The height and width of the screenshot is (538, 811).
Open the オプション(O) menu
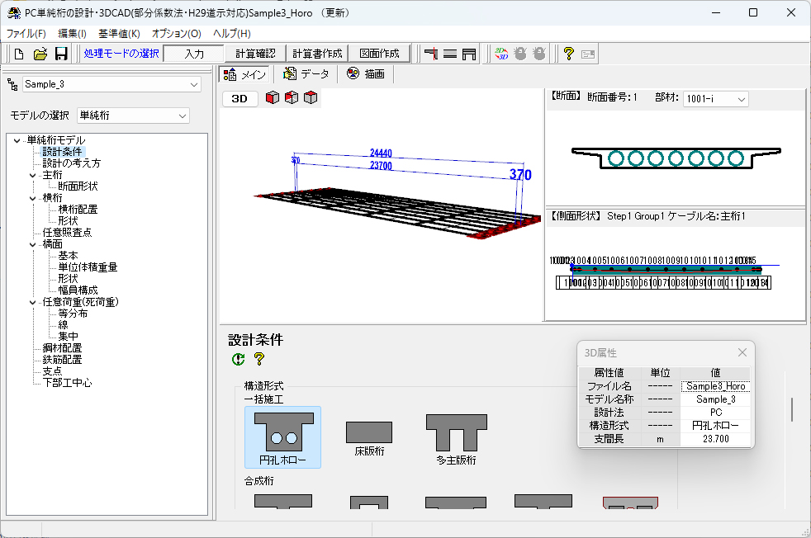point(177,34)
